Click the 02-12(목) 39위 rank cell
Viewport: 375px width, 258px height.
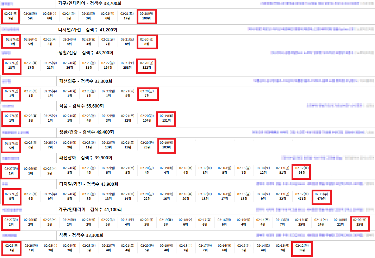(x=301, y=248)
